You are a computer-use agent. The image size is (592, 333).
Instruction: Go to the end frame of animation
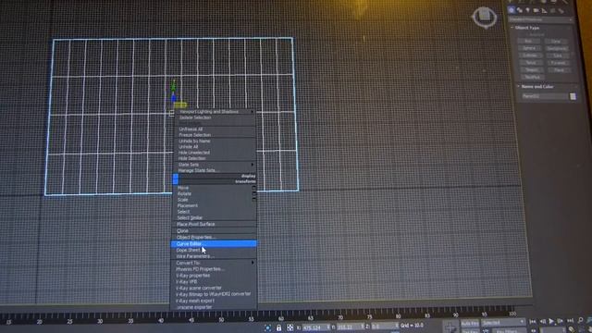click(570, 321)
